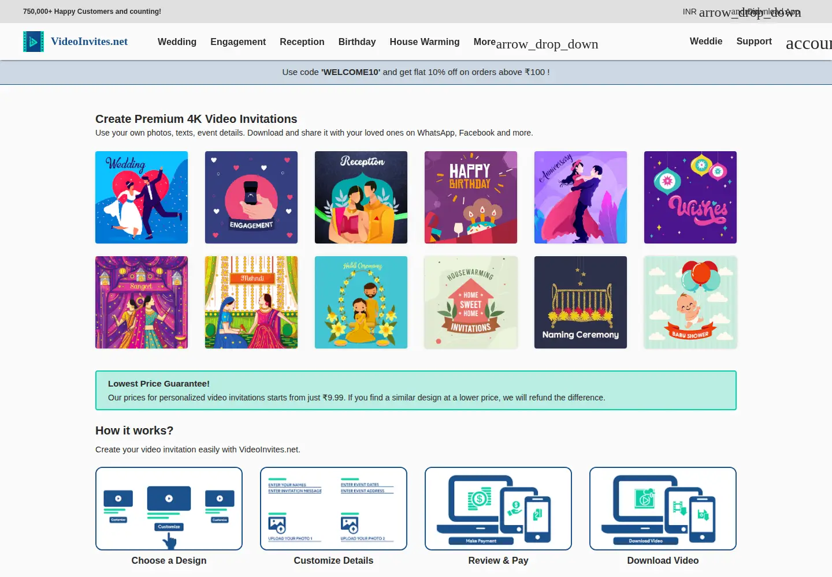This screenshot has width=832, height=577.
Task: Click the Choose a Design step illustration
Action: point(169,508)
